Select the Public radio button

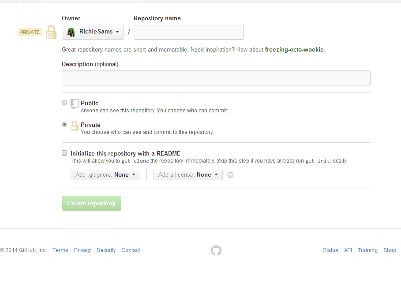pos(64,103)
